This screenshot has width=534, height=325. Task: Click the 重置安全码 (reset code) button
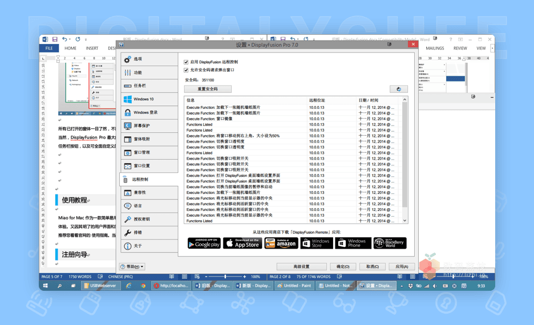point(208,89)
